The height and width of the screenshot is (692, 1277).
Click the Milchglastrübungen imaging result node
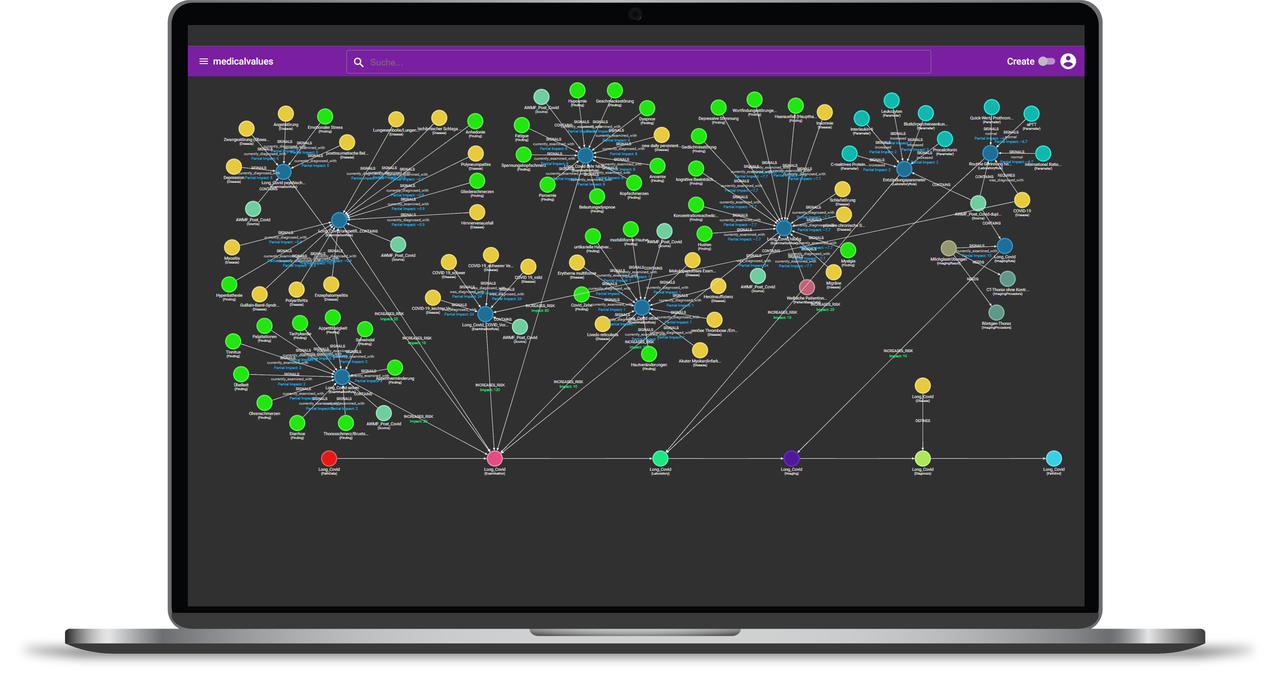click(948, 248)
